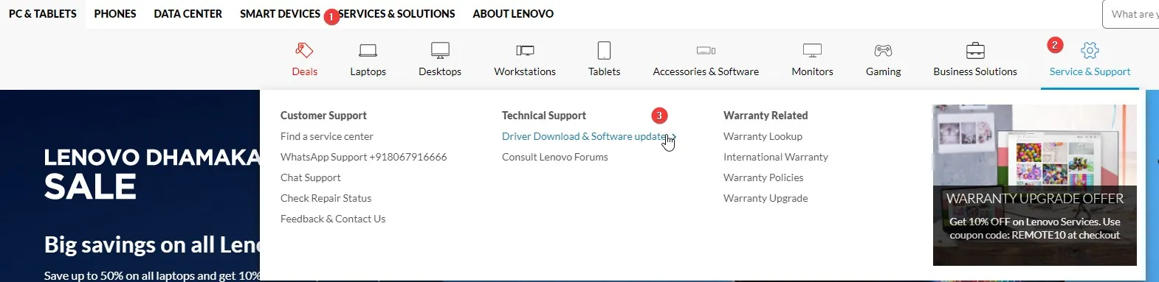Image resolution: width=1159 pixels, height=282 pixels.
Task: Open Find a service center link
Action: [327, 136]
